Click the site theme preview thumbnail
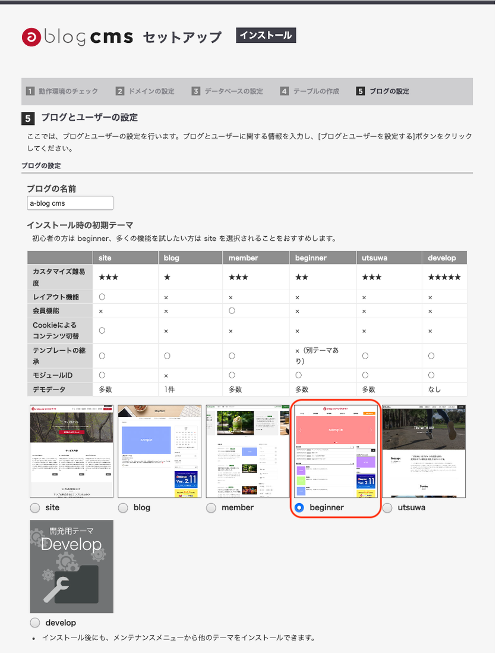 point(71,451)
